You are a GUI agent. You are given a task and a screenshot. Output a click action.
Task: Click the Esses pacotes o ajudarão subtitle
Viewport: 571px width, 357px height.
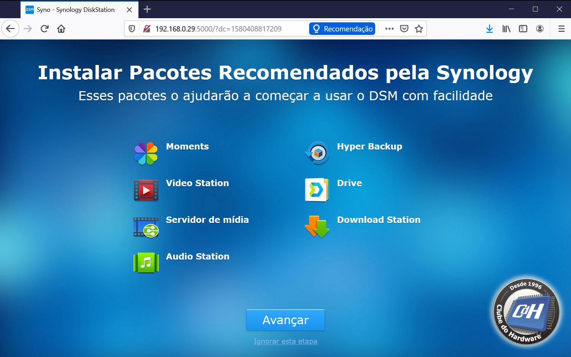click(x=285, y=96)
